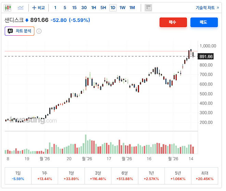Click the 14 date label on time axis
Viewport: 226px width, 191px height.
tap(191, 159)
